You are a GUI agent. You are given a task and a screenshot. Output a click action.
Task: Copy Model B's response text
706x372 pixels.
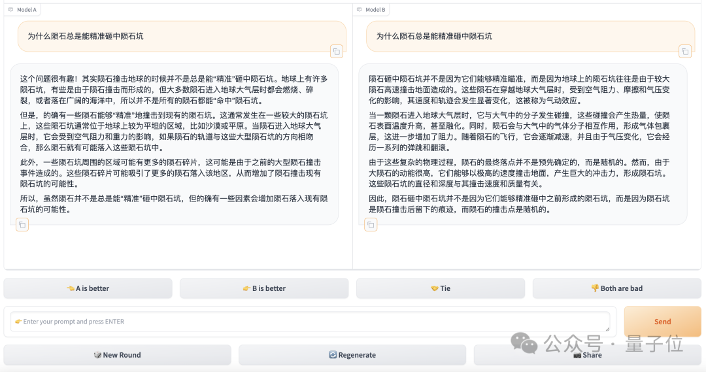(371, 225)
